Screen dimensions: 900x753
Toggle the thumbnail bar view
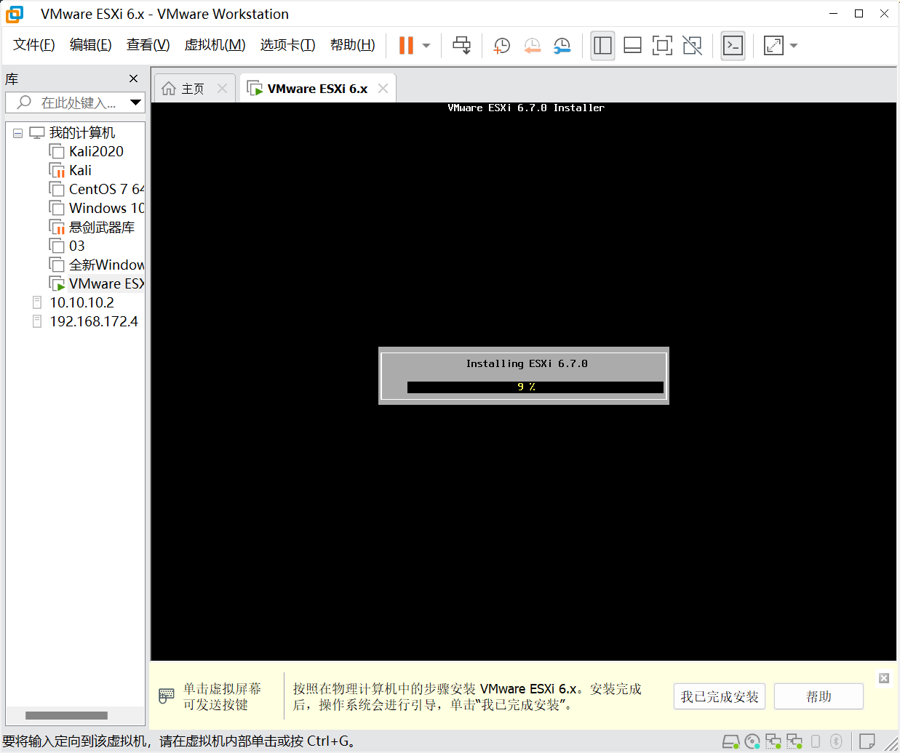click(632, 46)
